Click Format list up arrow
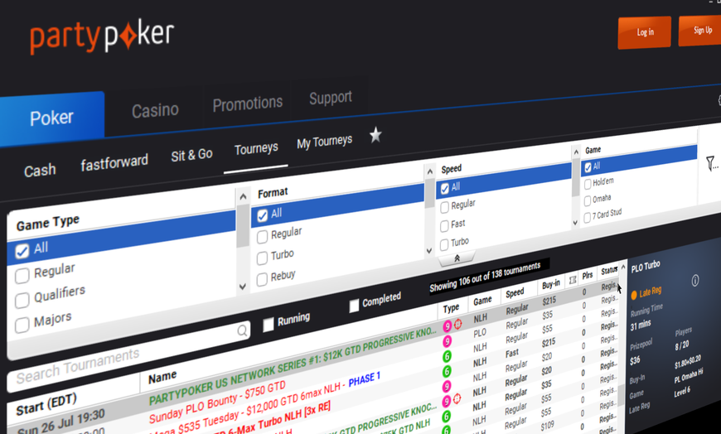 point(430,172)
